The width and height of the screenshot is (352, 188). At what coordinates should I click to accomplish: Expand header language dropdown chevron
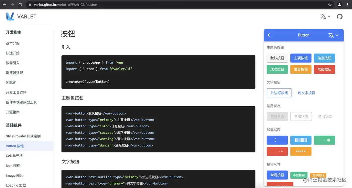(x=329, y=17)
